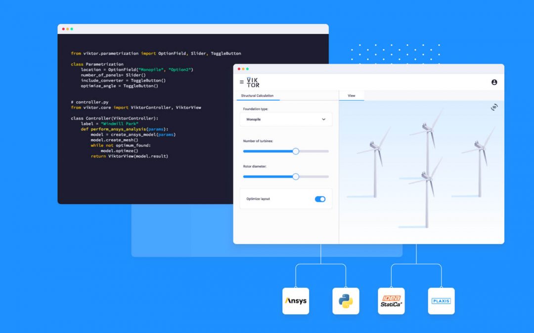Expand the Foundation type Monopile dropdown

[286, 119]
